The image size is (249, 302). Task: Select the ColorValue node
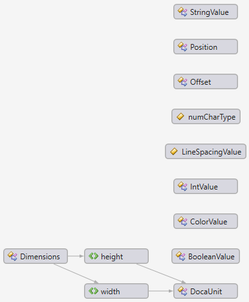206,221
